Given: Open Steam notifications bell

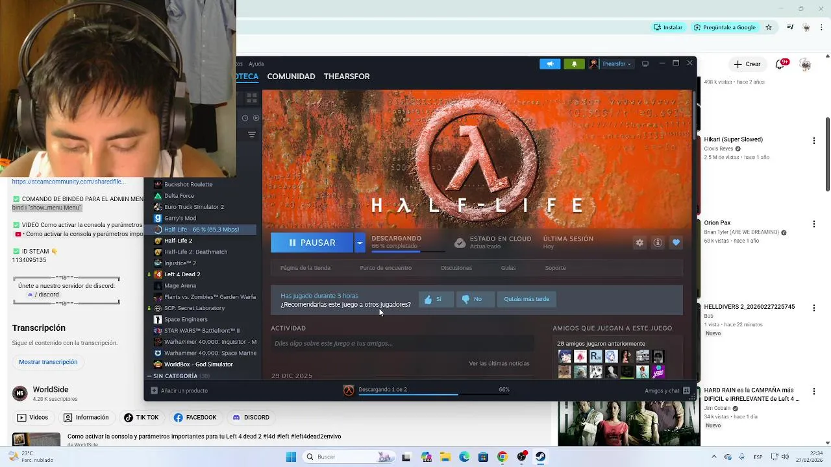Looking at the screenshot, I should 574,64.
